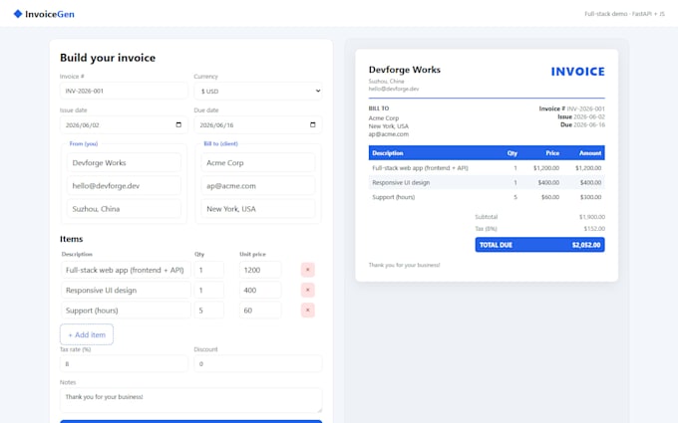The width and height of the screenshot is (678, 423).
Task: Click Qty field showing 5 for Support
Action: coord(208,311)
